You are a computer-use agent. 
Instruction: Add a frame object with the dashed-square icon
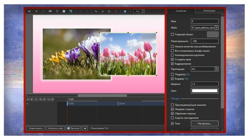[x=43, y=11]
